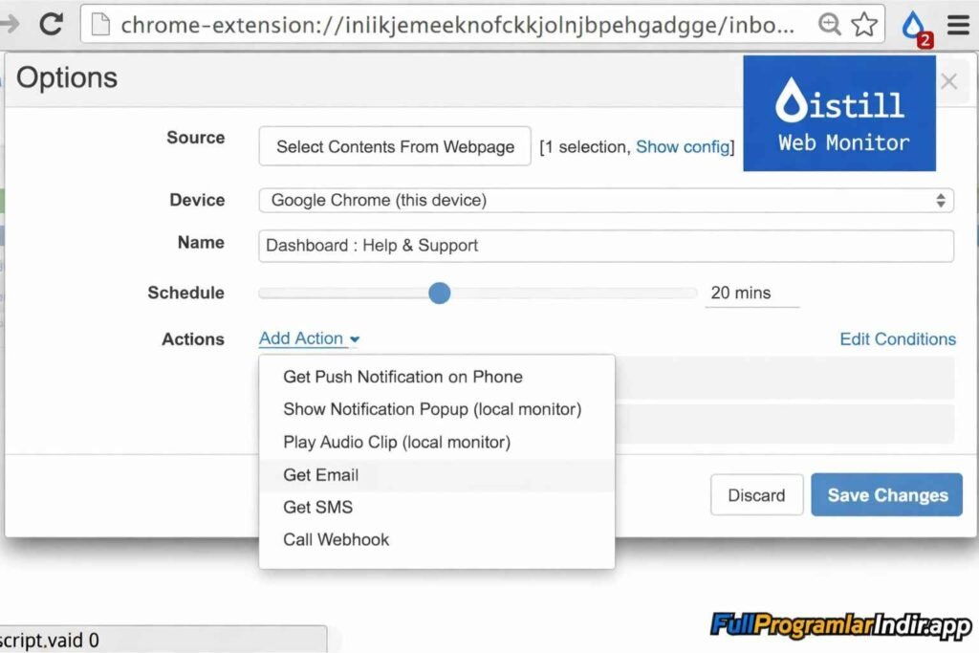Choose Call Webhook action
Viewport: 979px width, 653px height.
(336, 539)
